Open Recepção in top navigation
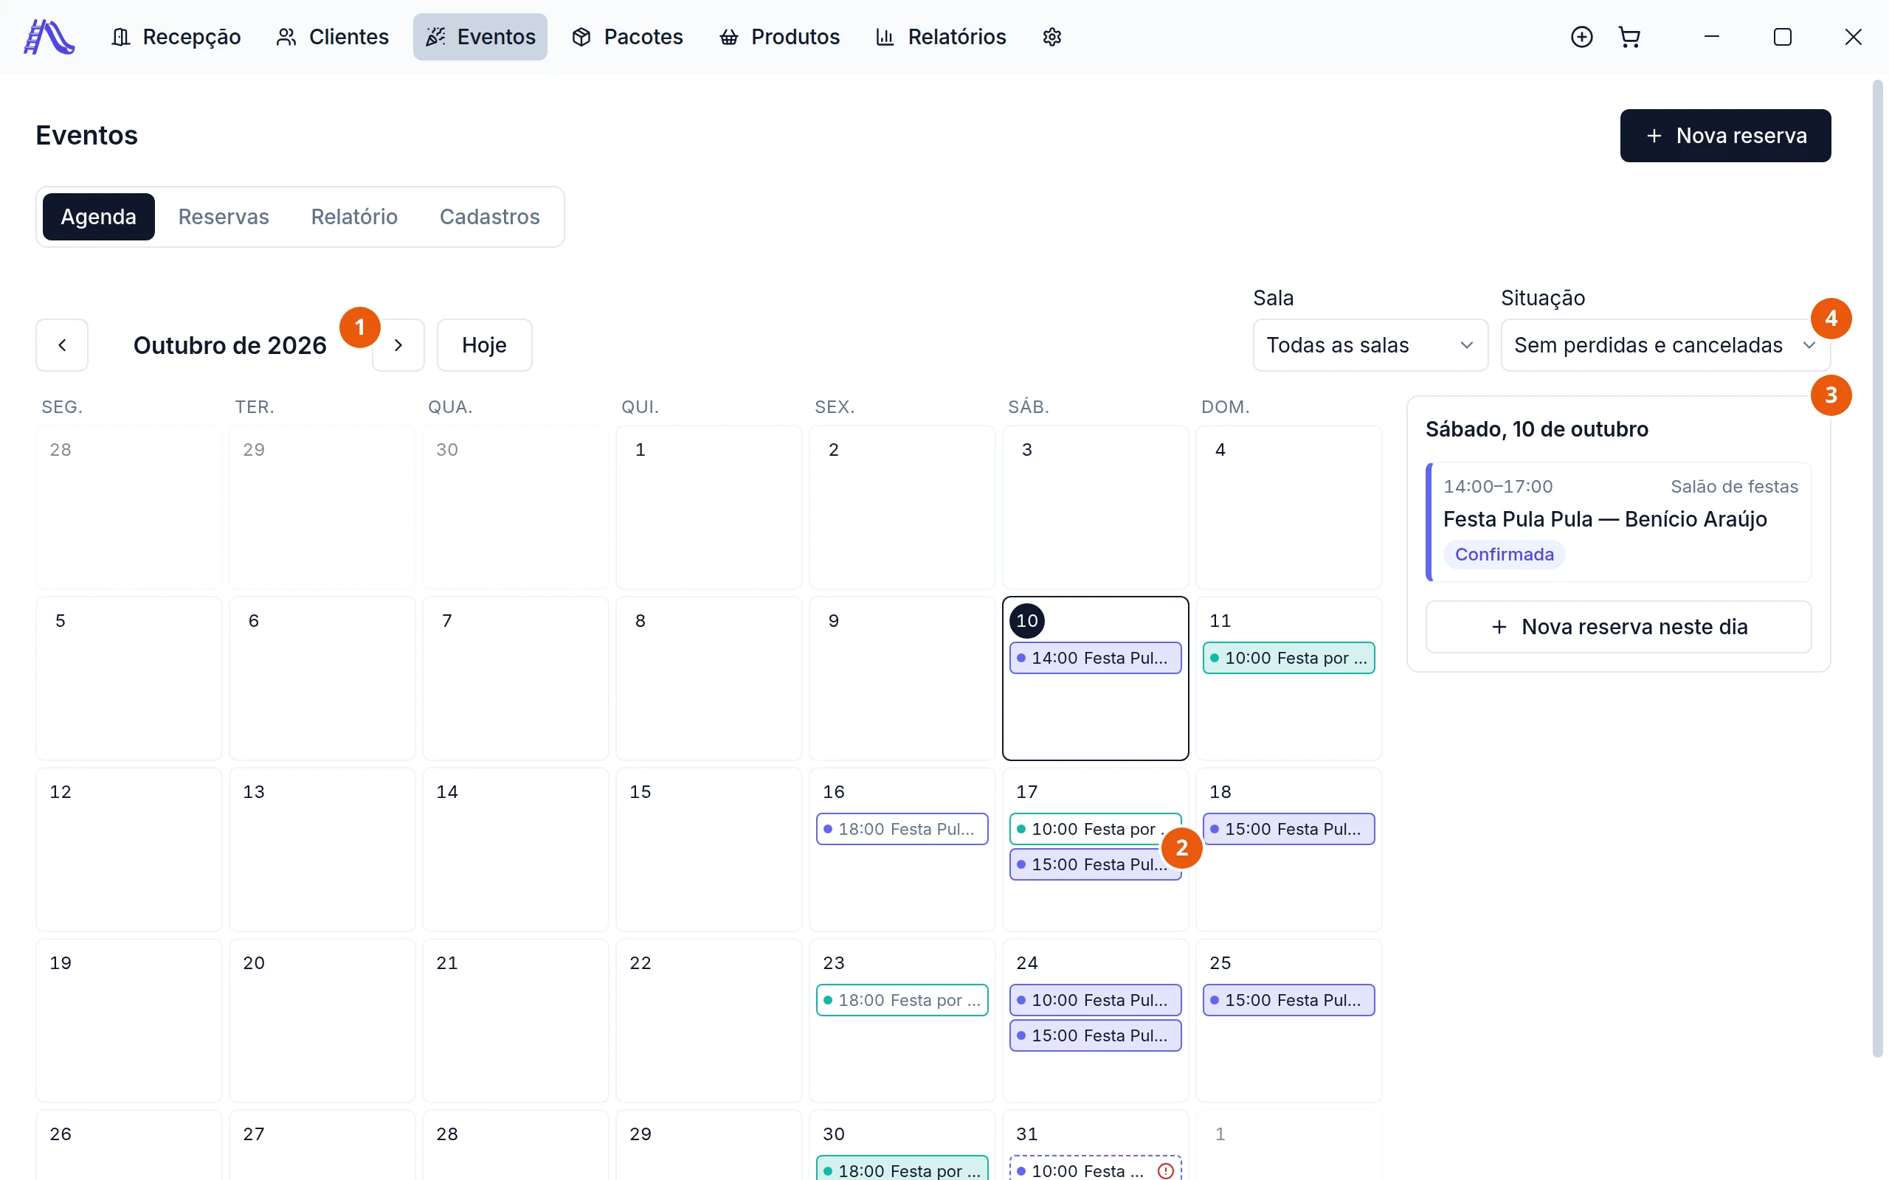This screenshot has width=1889, height=1180. point(176,37)
